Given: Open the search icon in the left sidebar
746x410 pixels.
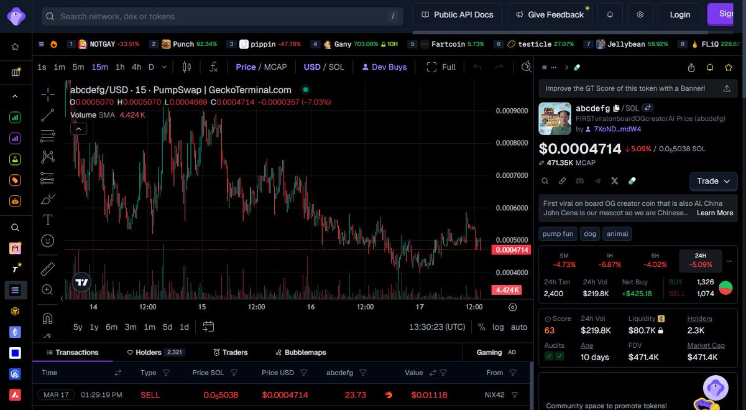Looking at the screenshot, I should click(15, 228).
